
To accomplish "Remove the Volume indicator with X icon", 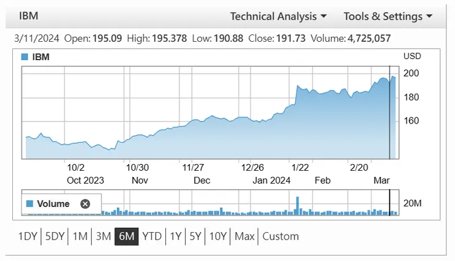I will click(85, 204).
